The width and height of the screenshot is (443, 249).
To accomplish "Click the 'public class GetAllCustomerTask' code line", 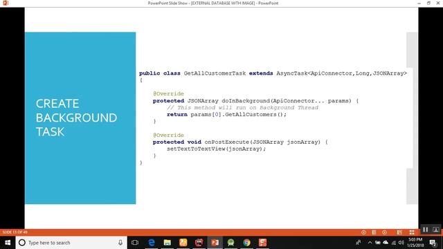I will tap(273, 73).
